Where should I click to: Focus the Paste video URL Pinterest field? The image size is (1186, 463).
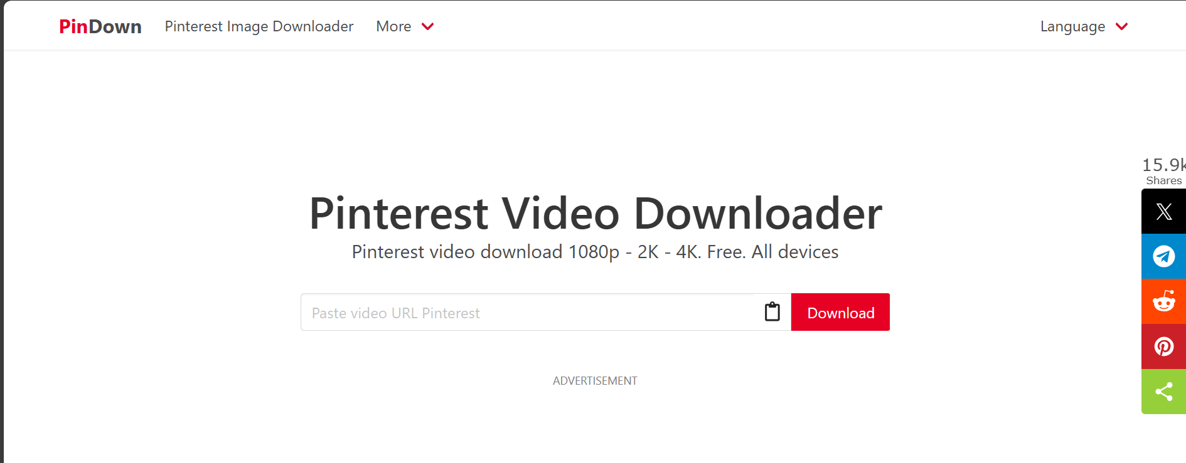(527, 312)
